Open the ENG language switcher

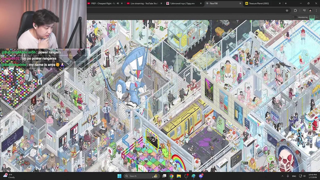(294, 176)
